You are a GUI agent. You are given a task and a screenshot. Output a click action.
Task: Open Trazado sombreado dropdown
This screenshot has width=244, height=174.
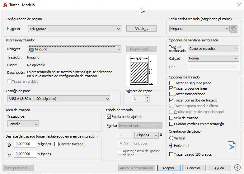(x=213, y=49)
